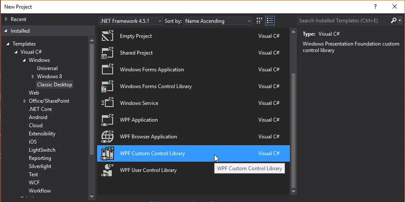Screen dimensions: 405x202
Task: Select the Cloud category
Action: (36, 125)
